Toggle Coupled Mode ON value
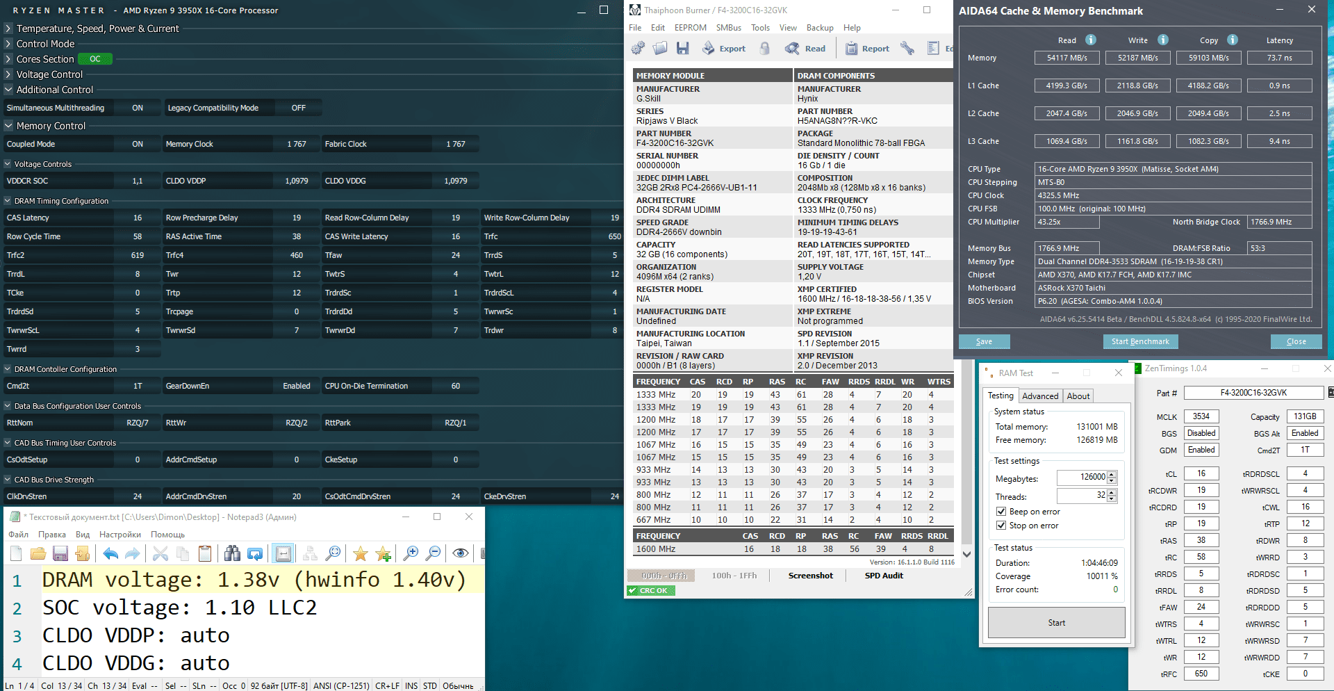The height and width of the screenshot is (691, 1334). pos(138,144)
